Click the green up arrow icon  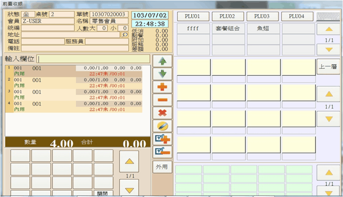(162, 61)
